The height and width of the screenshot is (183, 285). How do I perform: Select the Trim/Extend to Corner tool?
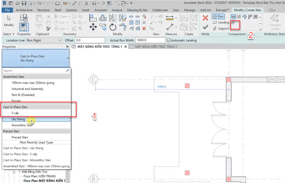click(x=123, y=27)
